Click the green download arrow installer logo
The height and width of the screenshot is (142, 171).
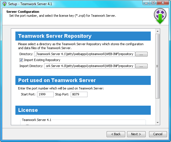(160, 16)
